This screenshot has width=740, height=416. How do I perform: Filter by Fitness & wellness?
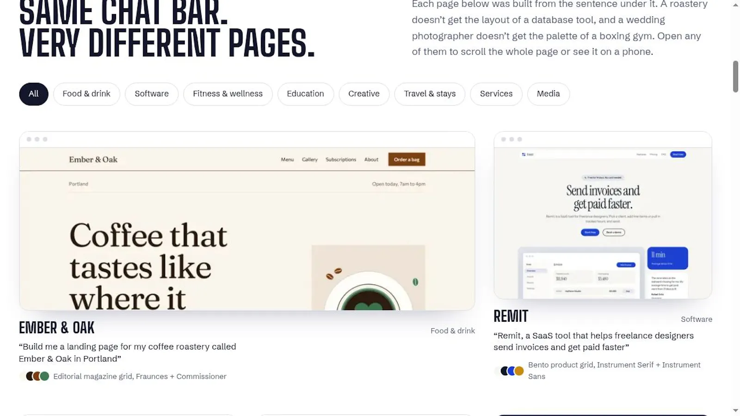tap(228, 94)
